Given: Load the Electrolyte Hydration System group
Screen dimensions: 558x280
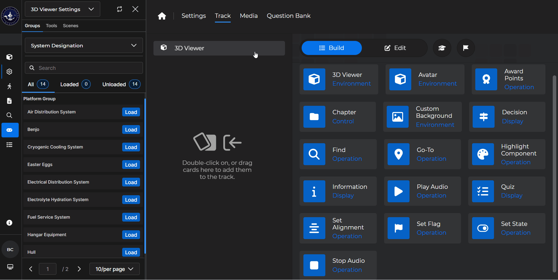Looking at the screenshot, I should click(x=131, y=200).
